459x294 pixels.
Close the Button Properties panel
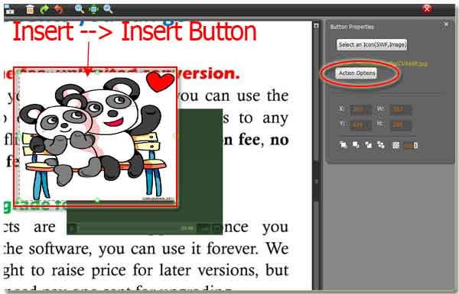point(446,24)
